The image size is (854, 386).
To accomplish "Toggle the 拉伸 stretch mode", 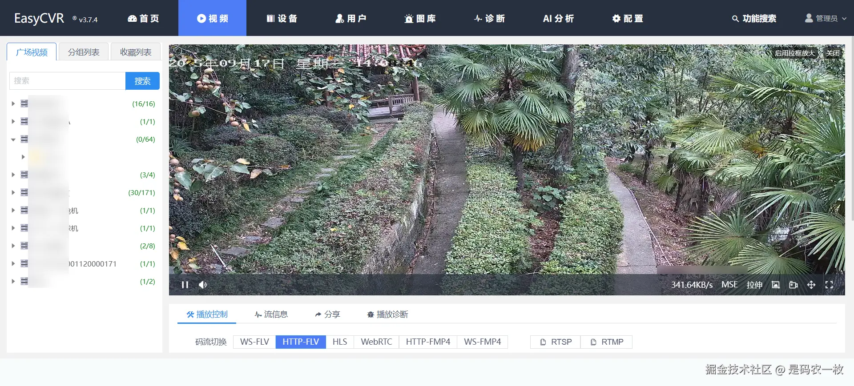I will click(754, 285).
